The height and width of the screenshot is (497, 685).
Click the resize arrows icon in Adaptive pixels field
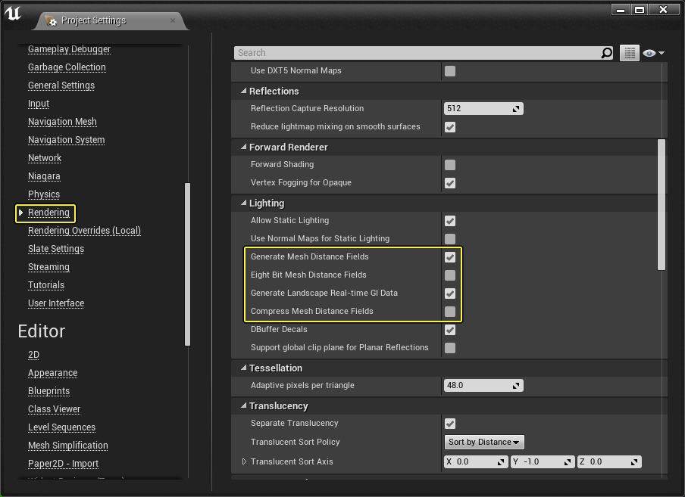[x=516, y=385]
